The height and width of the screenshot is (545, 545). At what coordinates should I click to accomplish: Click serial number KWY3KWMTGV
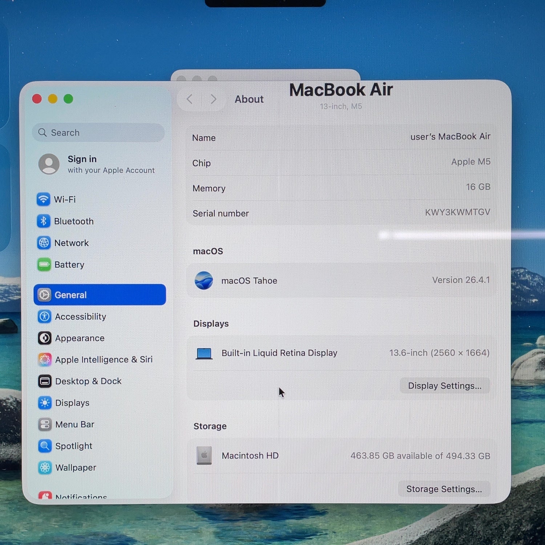click(458, 212)
